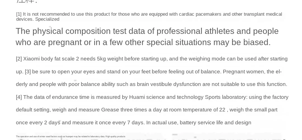Click the footnote marker [2]

19,59
